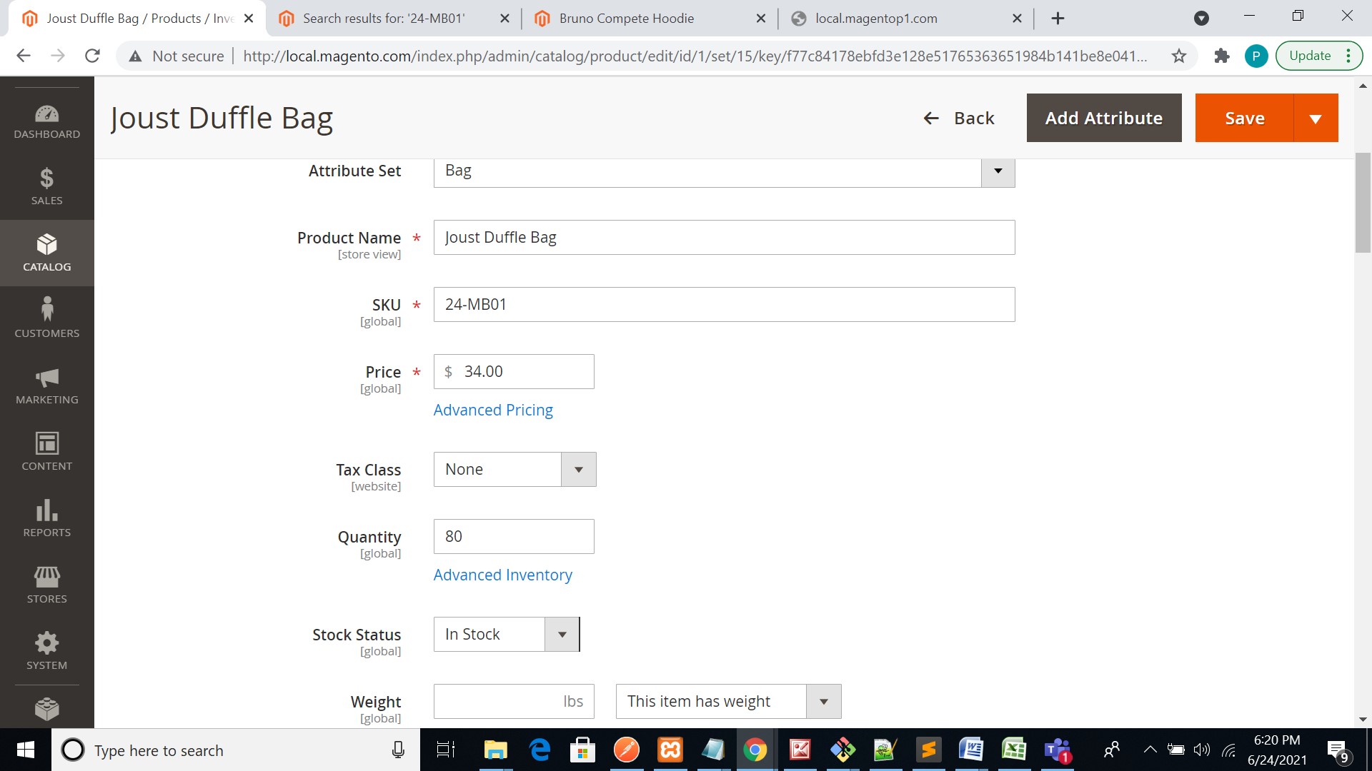Open the Attribute Set dropdown
The image size is (1372, 771).
(x=998, y=171)
